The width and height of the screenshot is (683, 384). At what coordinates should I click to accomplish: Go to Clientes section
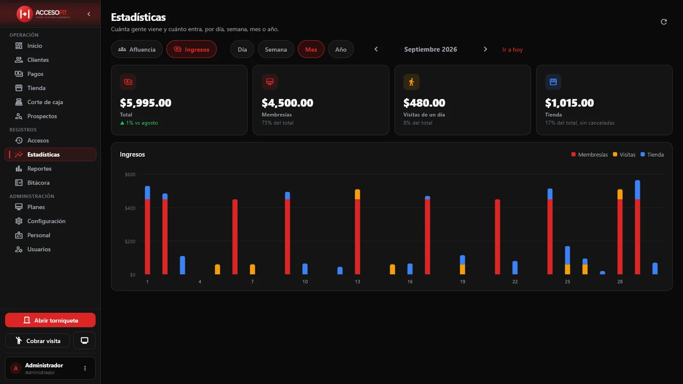[x=50, y=60]
